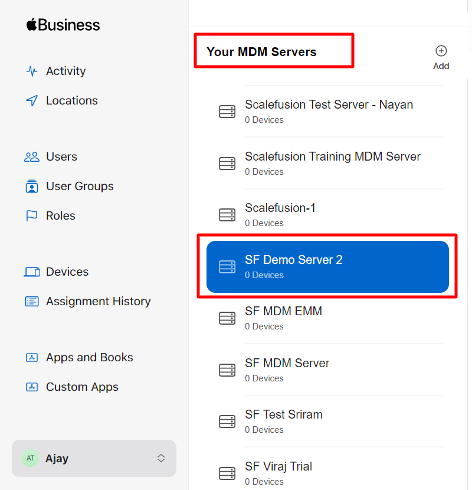This screenshot has height=490, width=472.
Task: Navigate to User Groups
Action: point(80,186)
